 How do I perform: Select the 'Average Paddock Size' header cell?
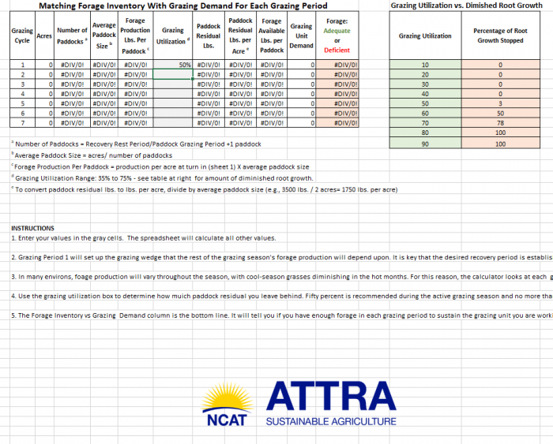point(103,35)
